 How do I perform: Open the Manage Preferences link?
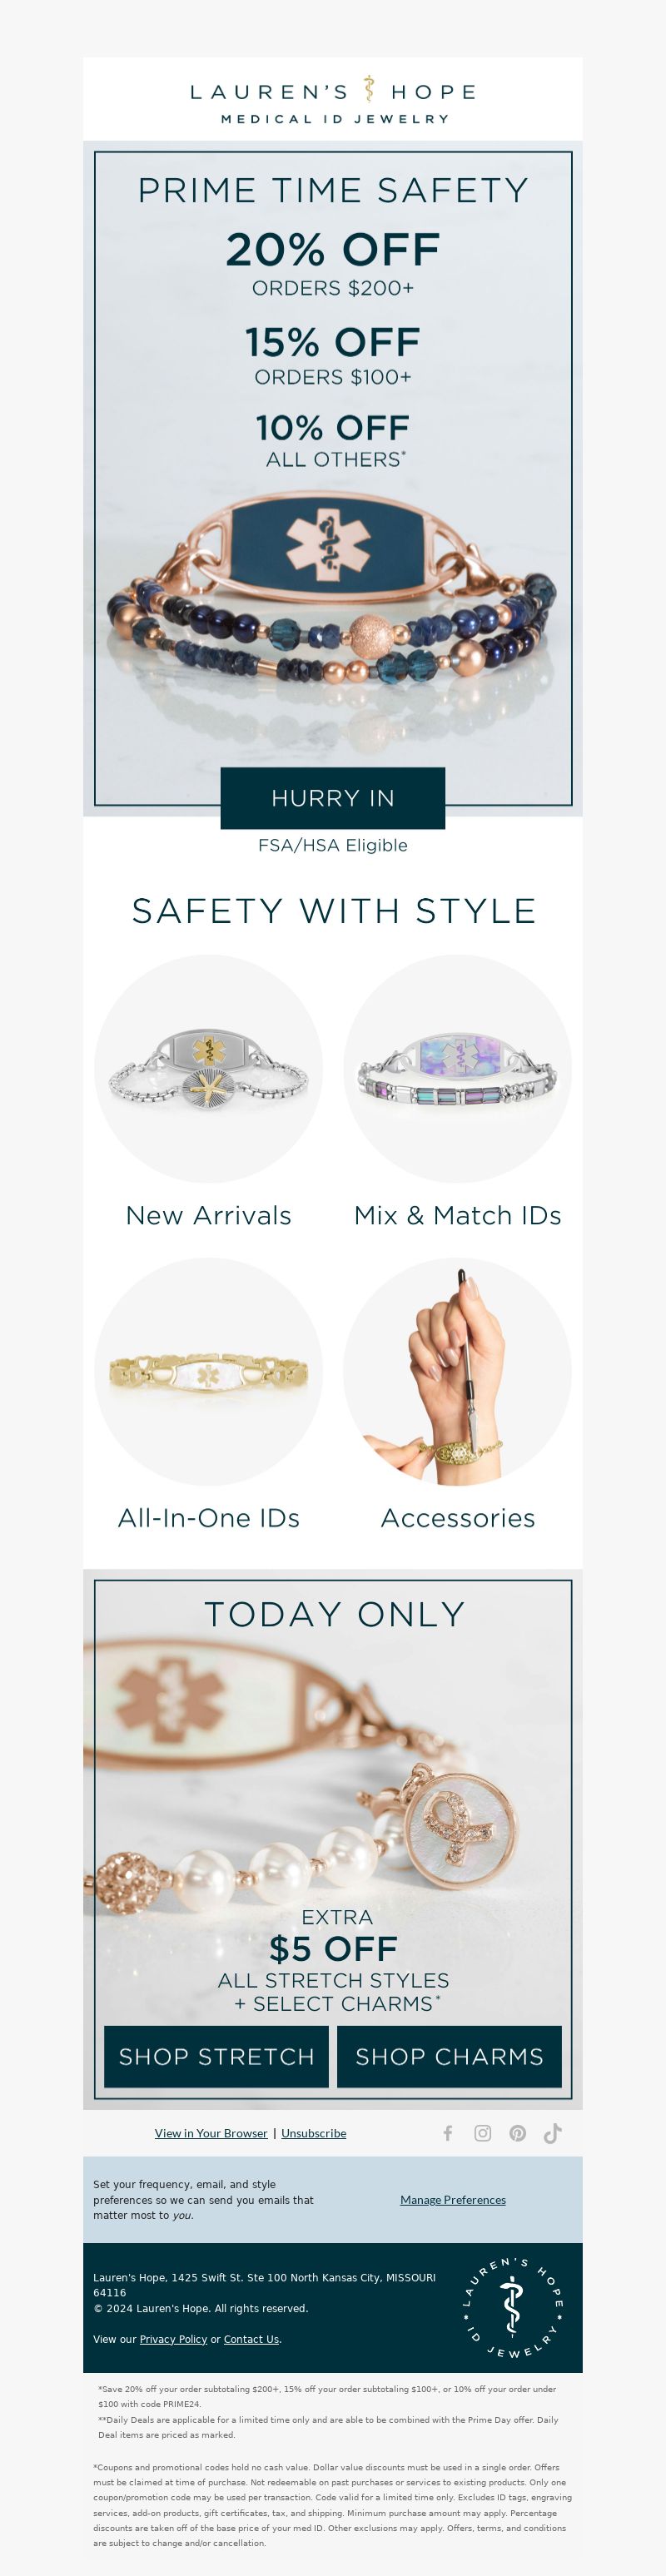pos(453,2200)
